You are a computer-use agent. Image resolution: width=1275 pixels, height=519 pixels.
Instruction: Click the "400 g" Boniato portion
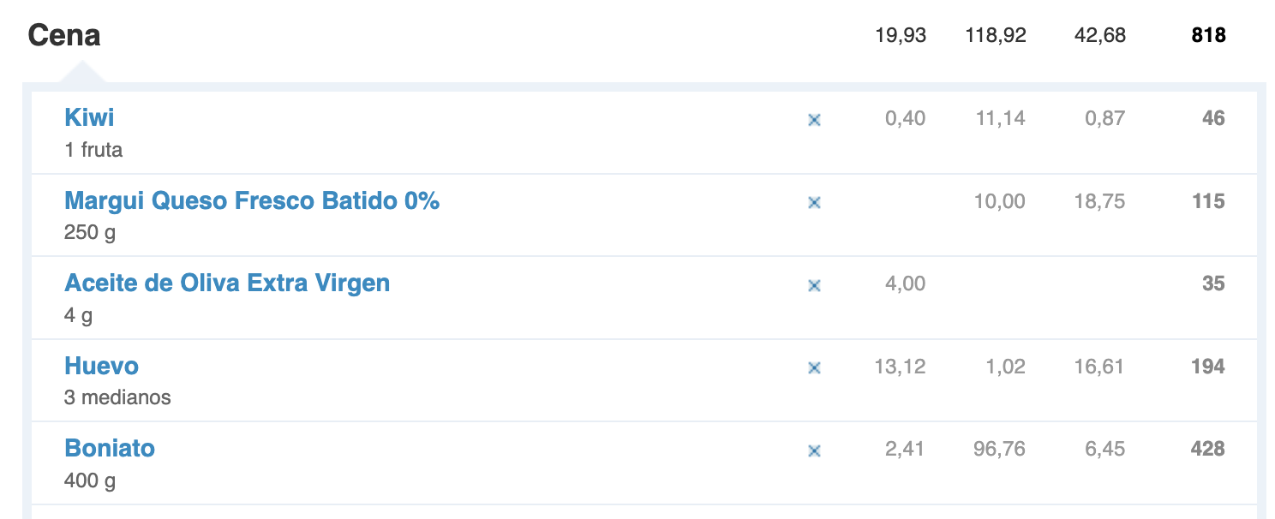point(90,480)
